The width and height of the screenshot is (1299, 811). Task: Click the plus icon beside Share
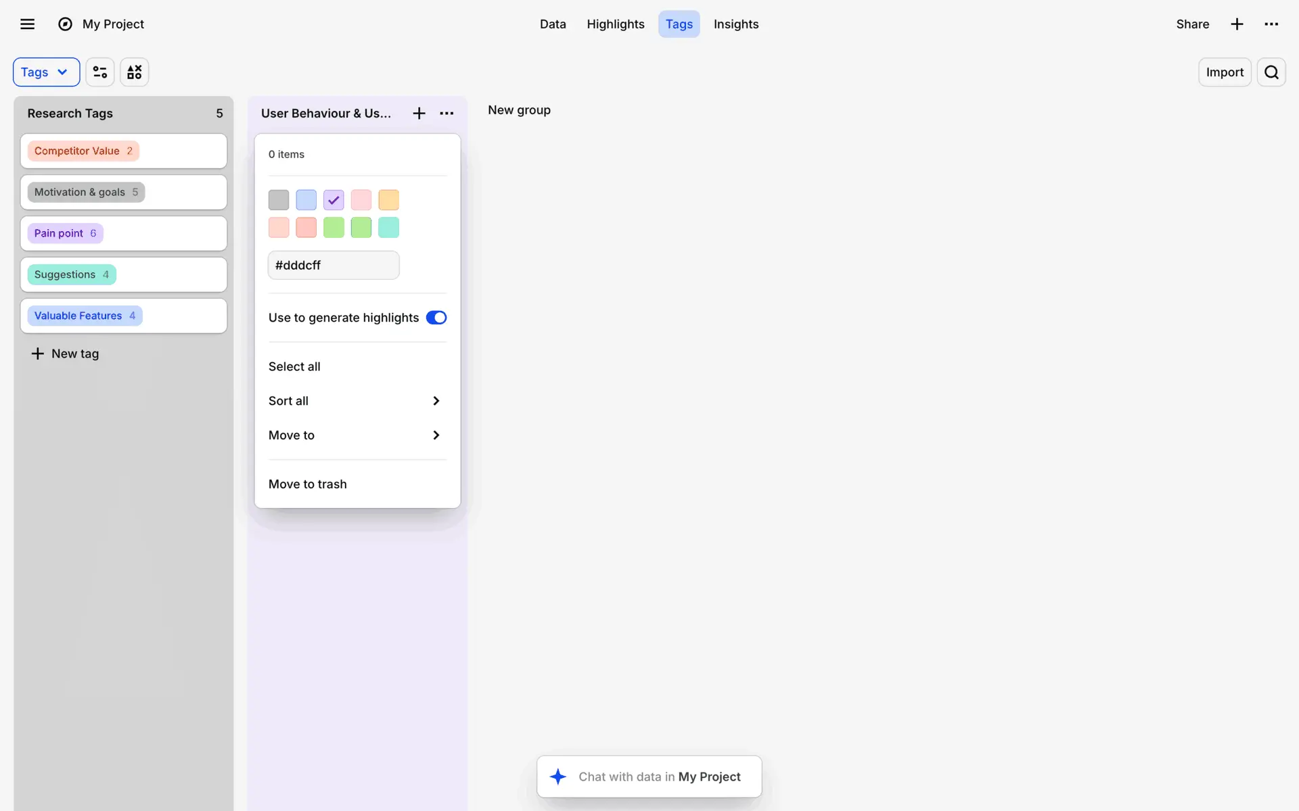[1237, 24]
